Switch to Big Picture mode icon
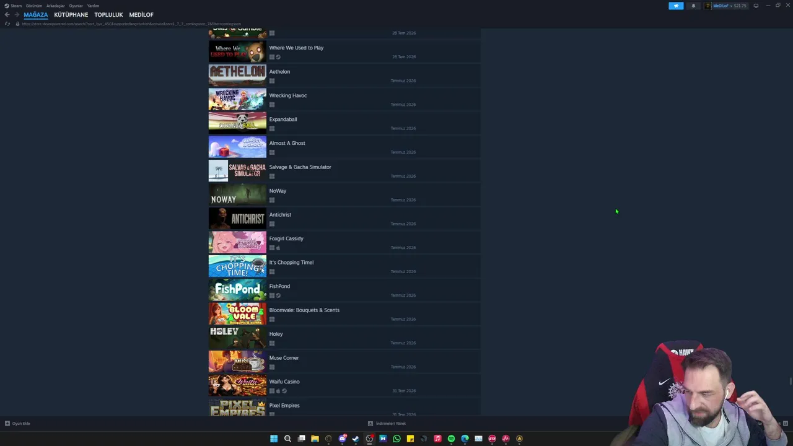The image size is (793, 446). click(x=756, y=6)
